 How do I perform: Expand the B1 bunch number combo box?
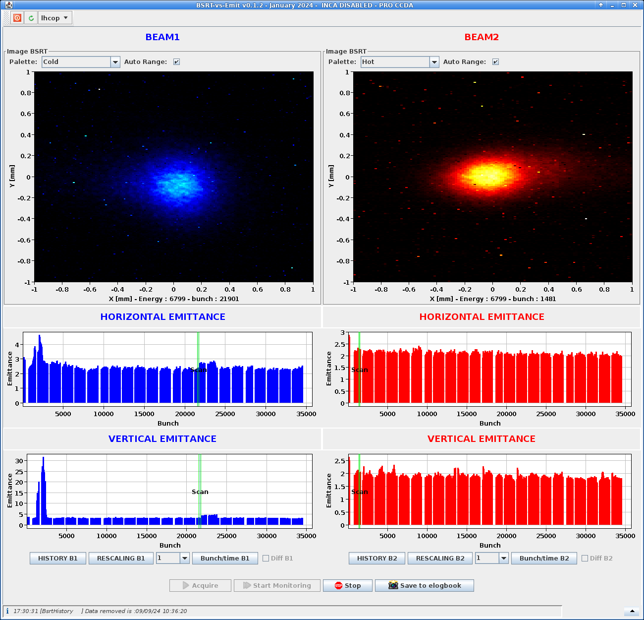[185, 558]
